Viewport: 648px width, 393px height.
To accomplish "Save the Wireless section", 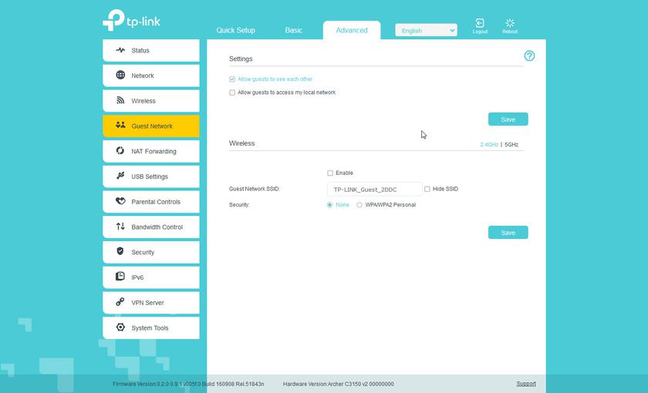I will tap(508, 233).
